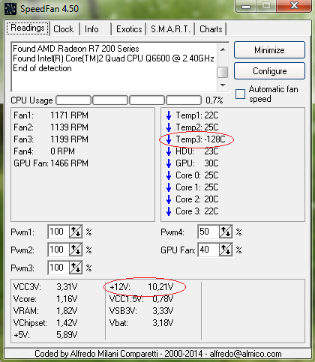
Task: Click the +5V 5,89V reading
Action: click(x=45, y=335)
